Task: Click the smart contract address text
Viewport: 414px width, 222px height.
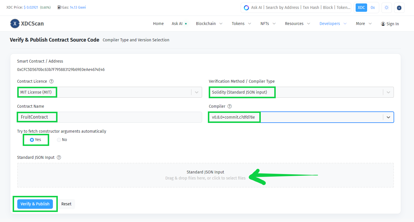Action: [61, 70]
